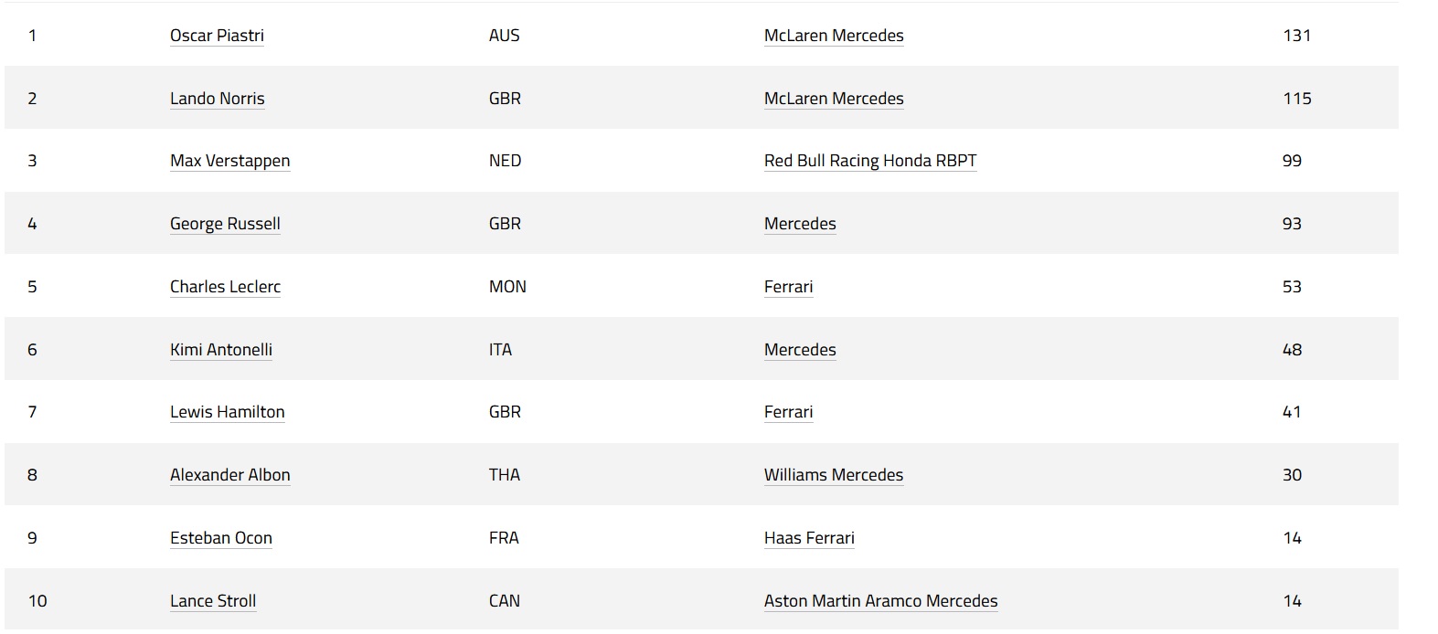Image resolution: width=1438 pixels, height=634 pixels.
Task: Open Charles Leclerc driver page
Action: pyautogui.click(x=225, y=287)
